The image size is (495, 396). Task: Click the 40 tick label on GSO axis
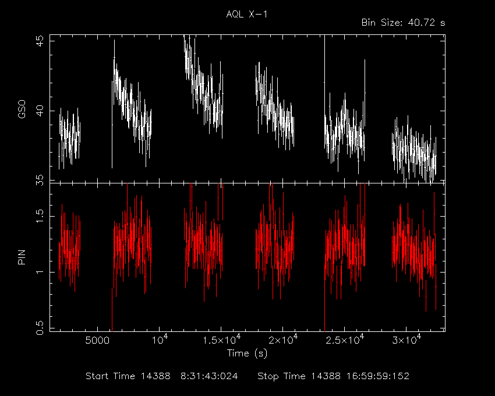coord(40,111)
